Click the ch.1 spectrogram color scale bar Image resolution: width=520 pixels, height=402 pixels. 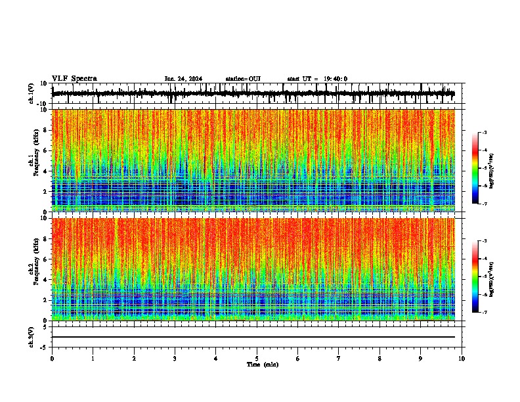pyautogui.click(x=475, y=168)
